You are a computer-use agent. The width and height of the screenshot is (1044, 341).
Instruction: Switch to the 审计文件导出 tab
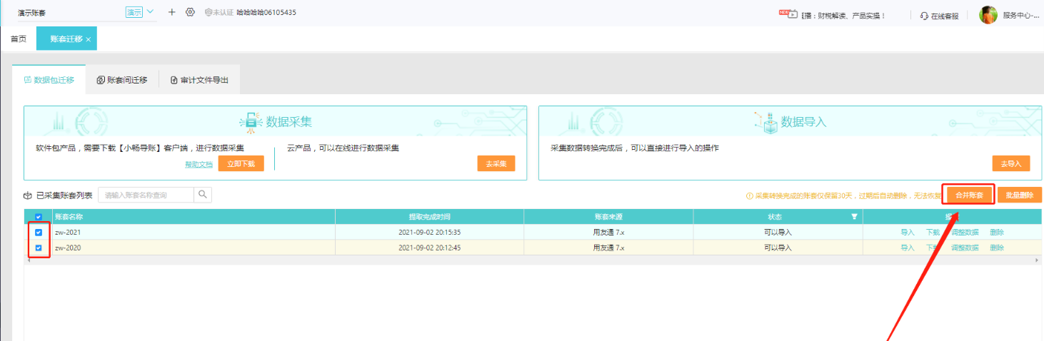point(199,80)
